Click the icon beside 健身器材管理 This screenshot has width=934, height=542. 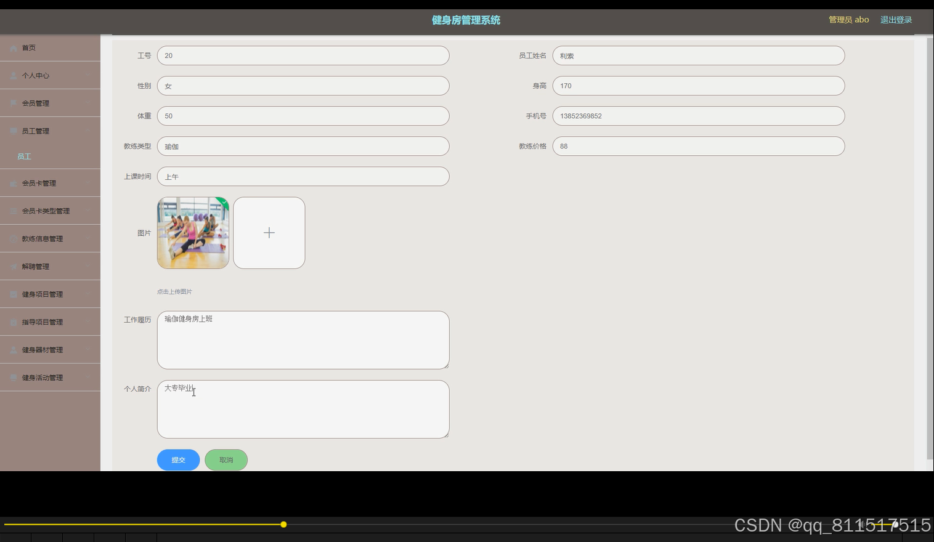click(14, 350)
